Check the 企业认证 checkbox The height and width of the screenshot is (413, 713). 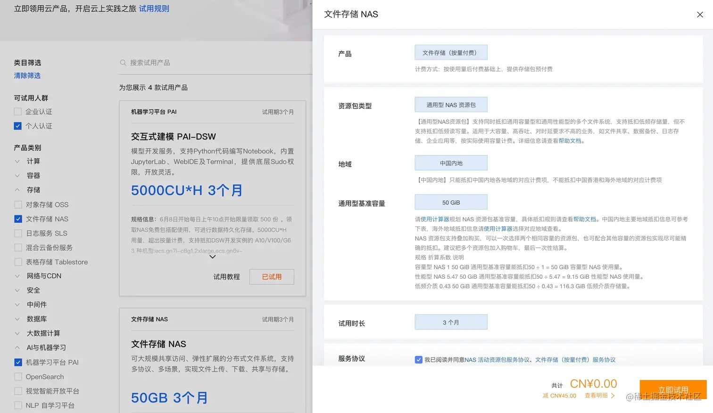pyautogui.click(x=17, y=112)
